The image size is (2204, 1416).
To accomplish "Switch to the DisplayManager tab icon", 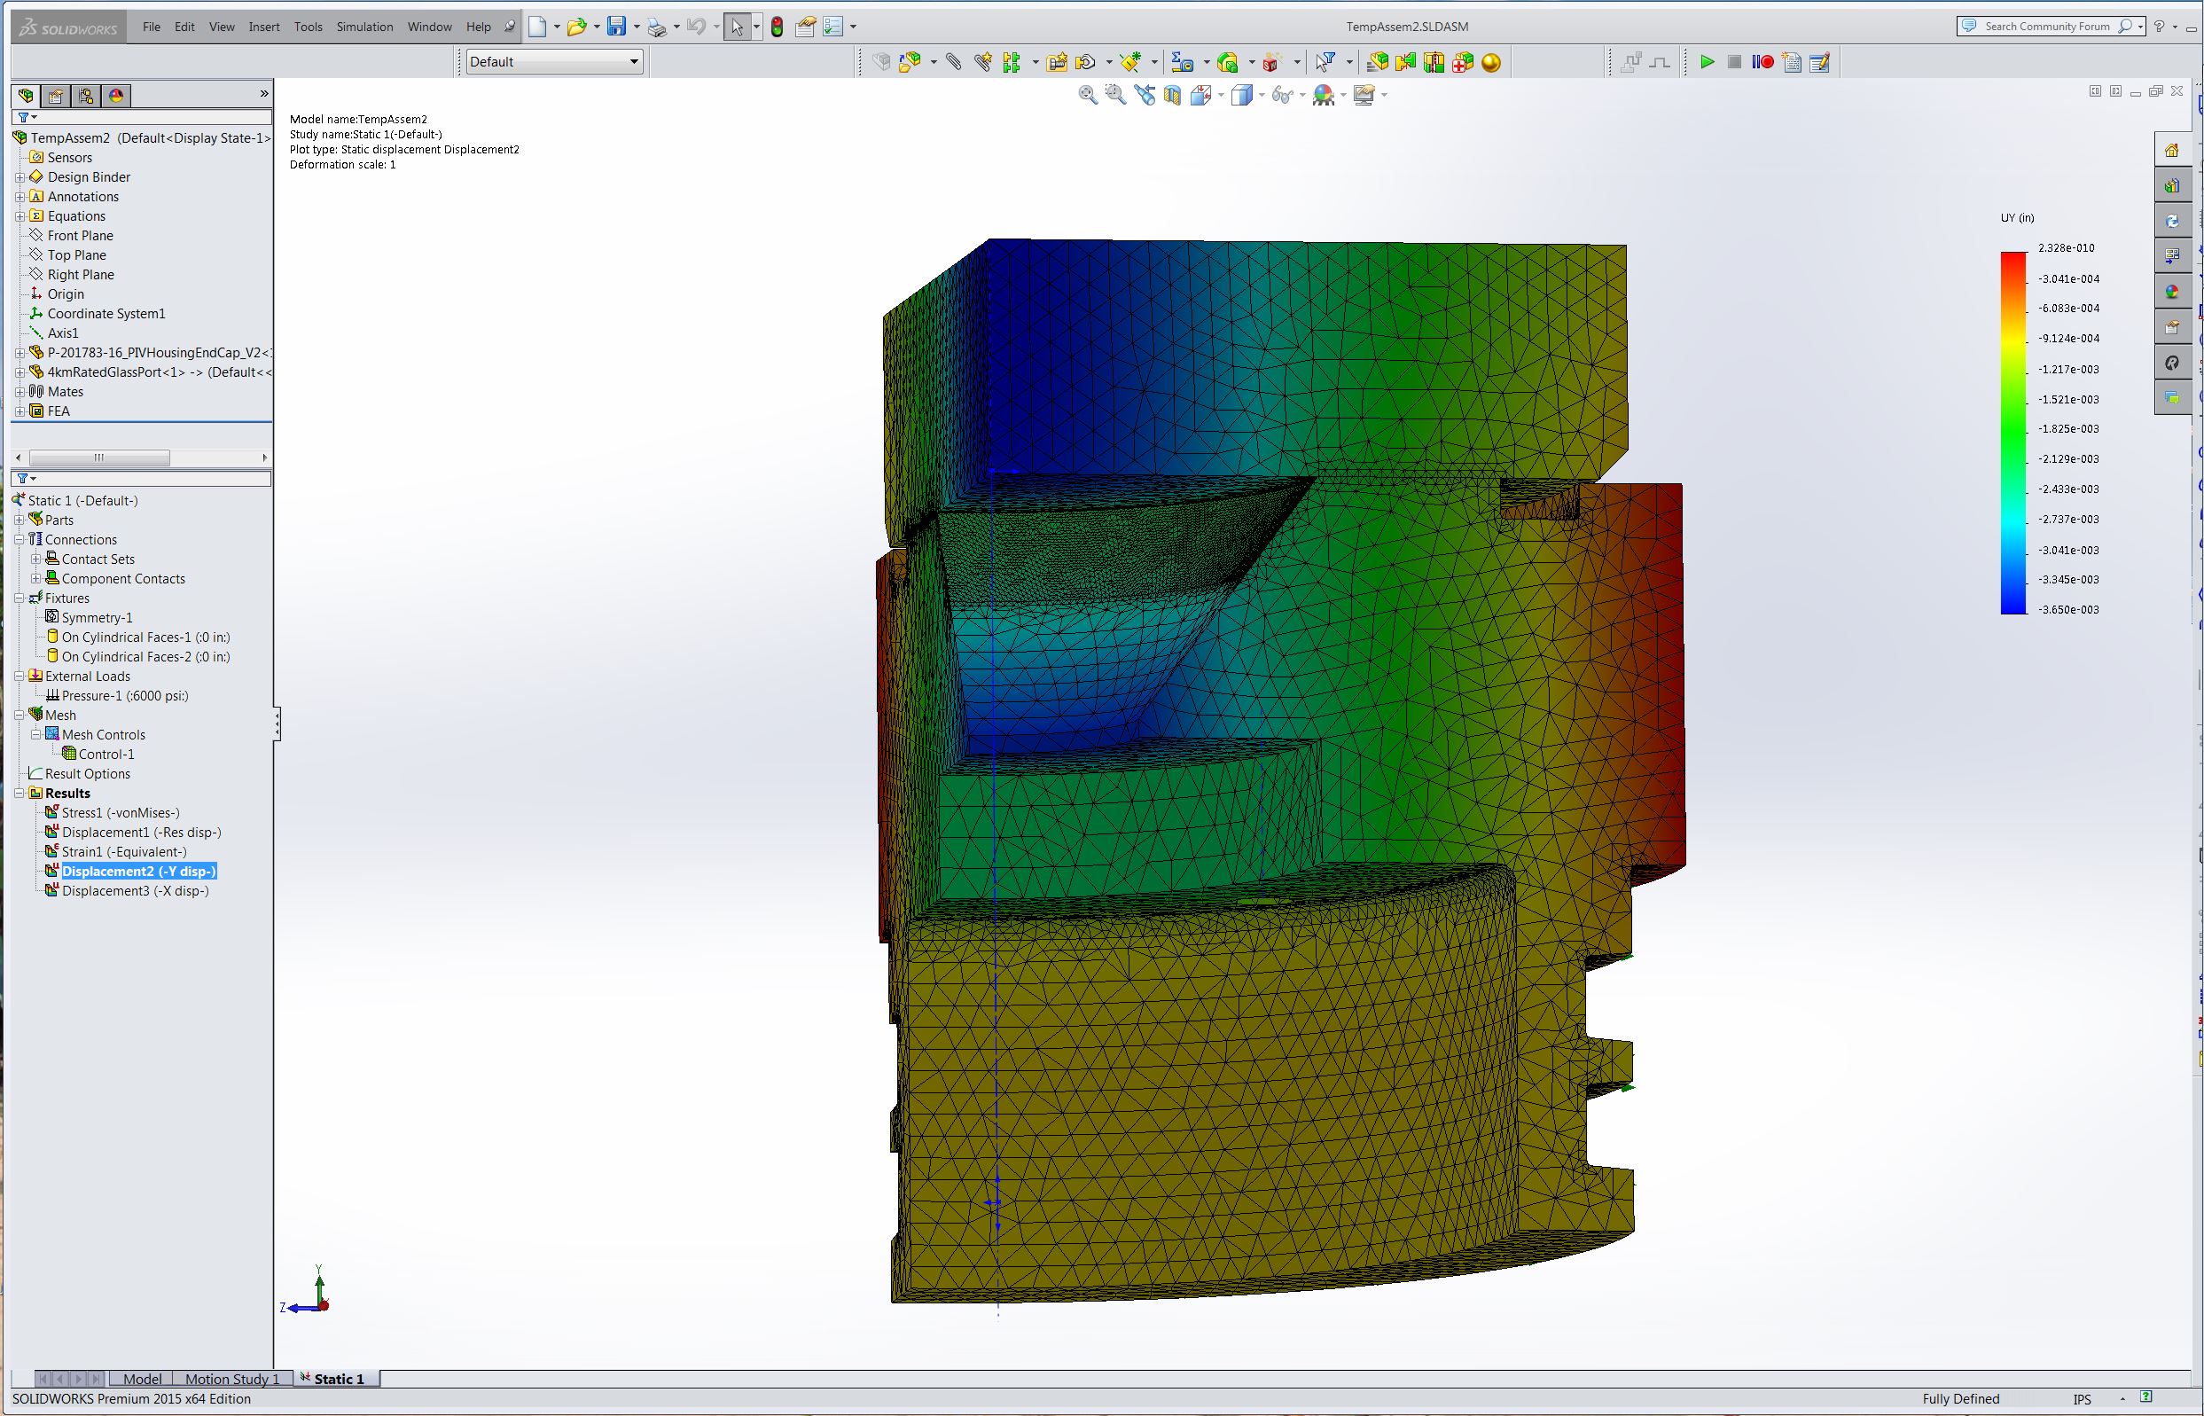I will point(116,96).
